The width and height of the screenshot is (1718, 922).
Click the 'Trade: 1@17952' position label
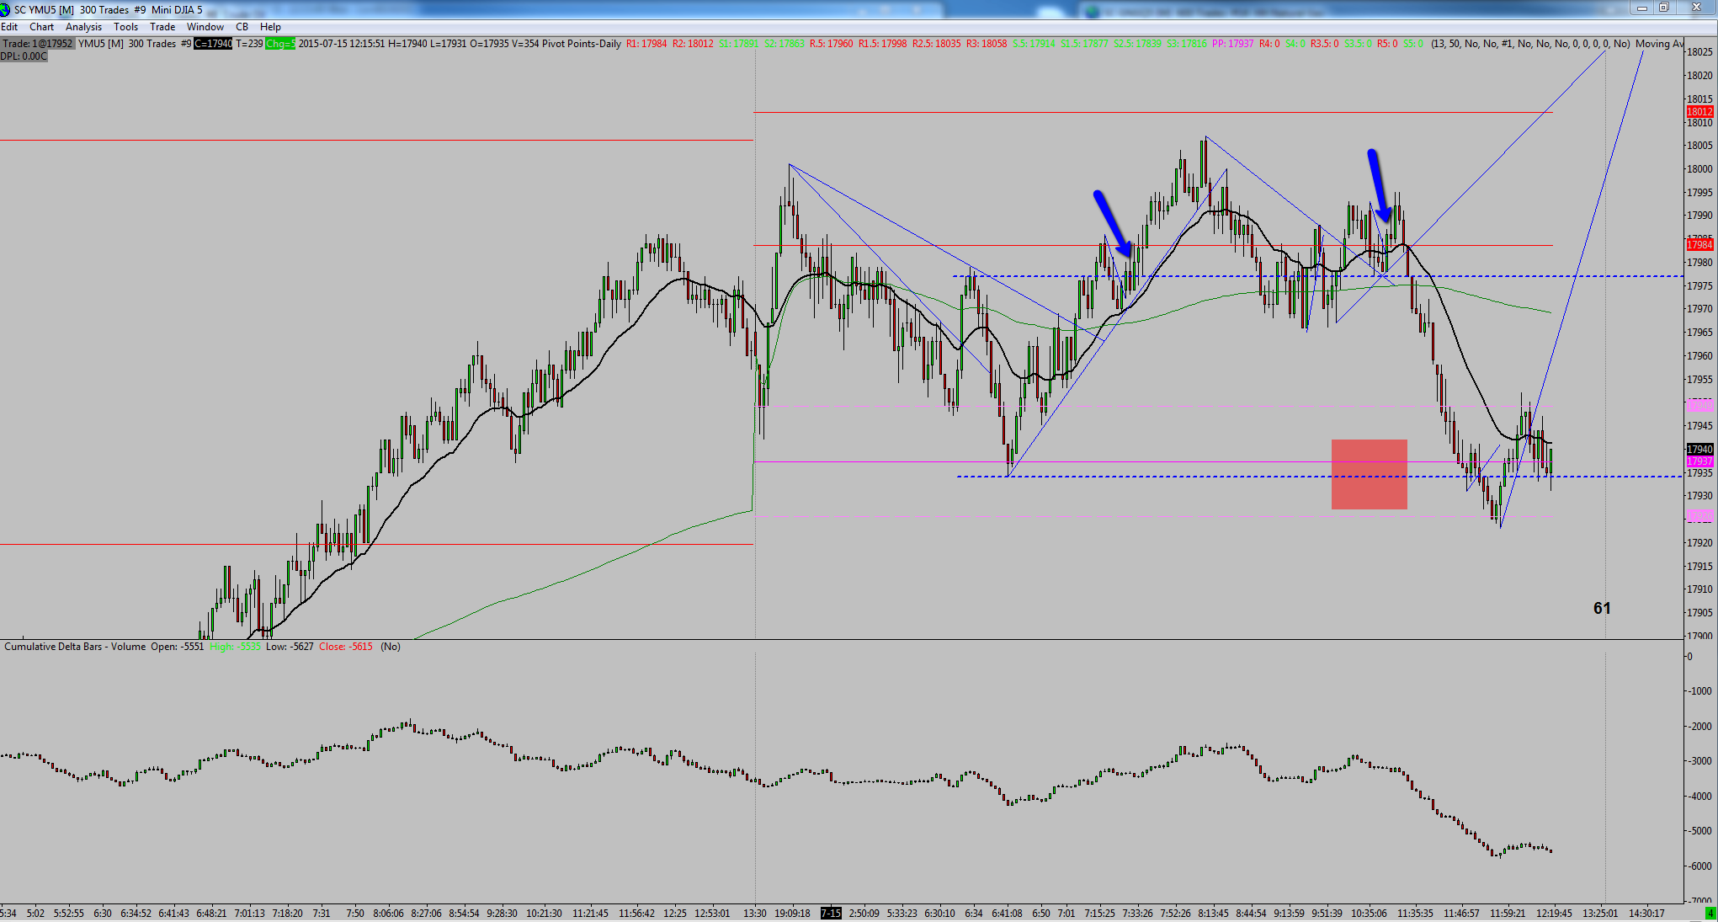point(38,44)
